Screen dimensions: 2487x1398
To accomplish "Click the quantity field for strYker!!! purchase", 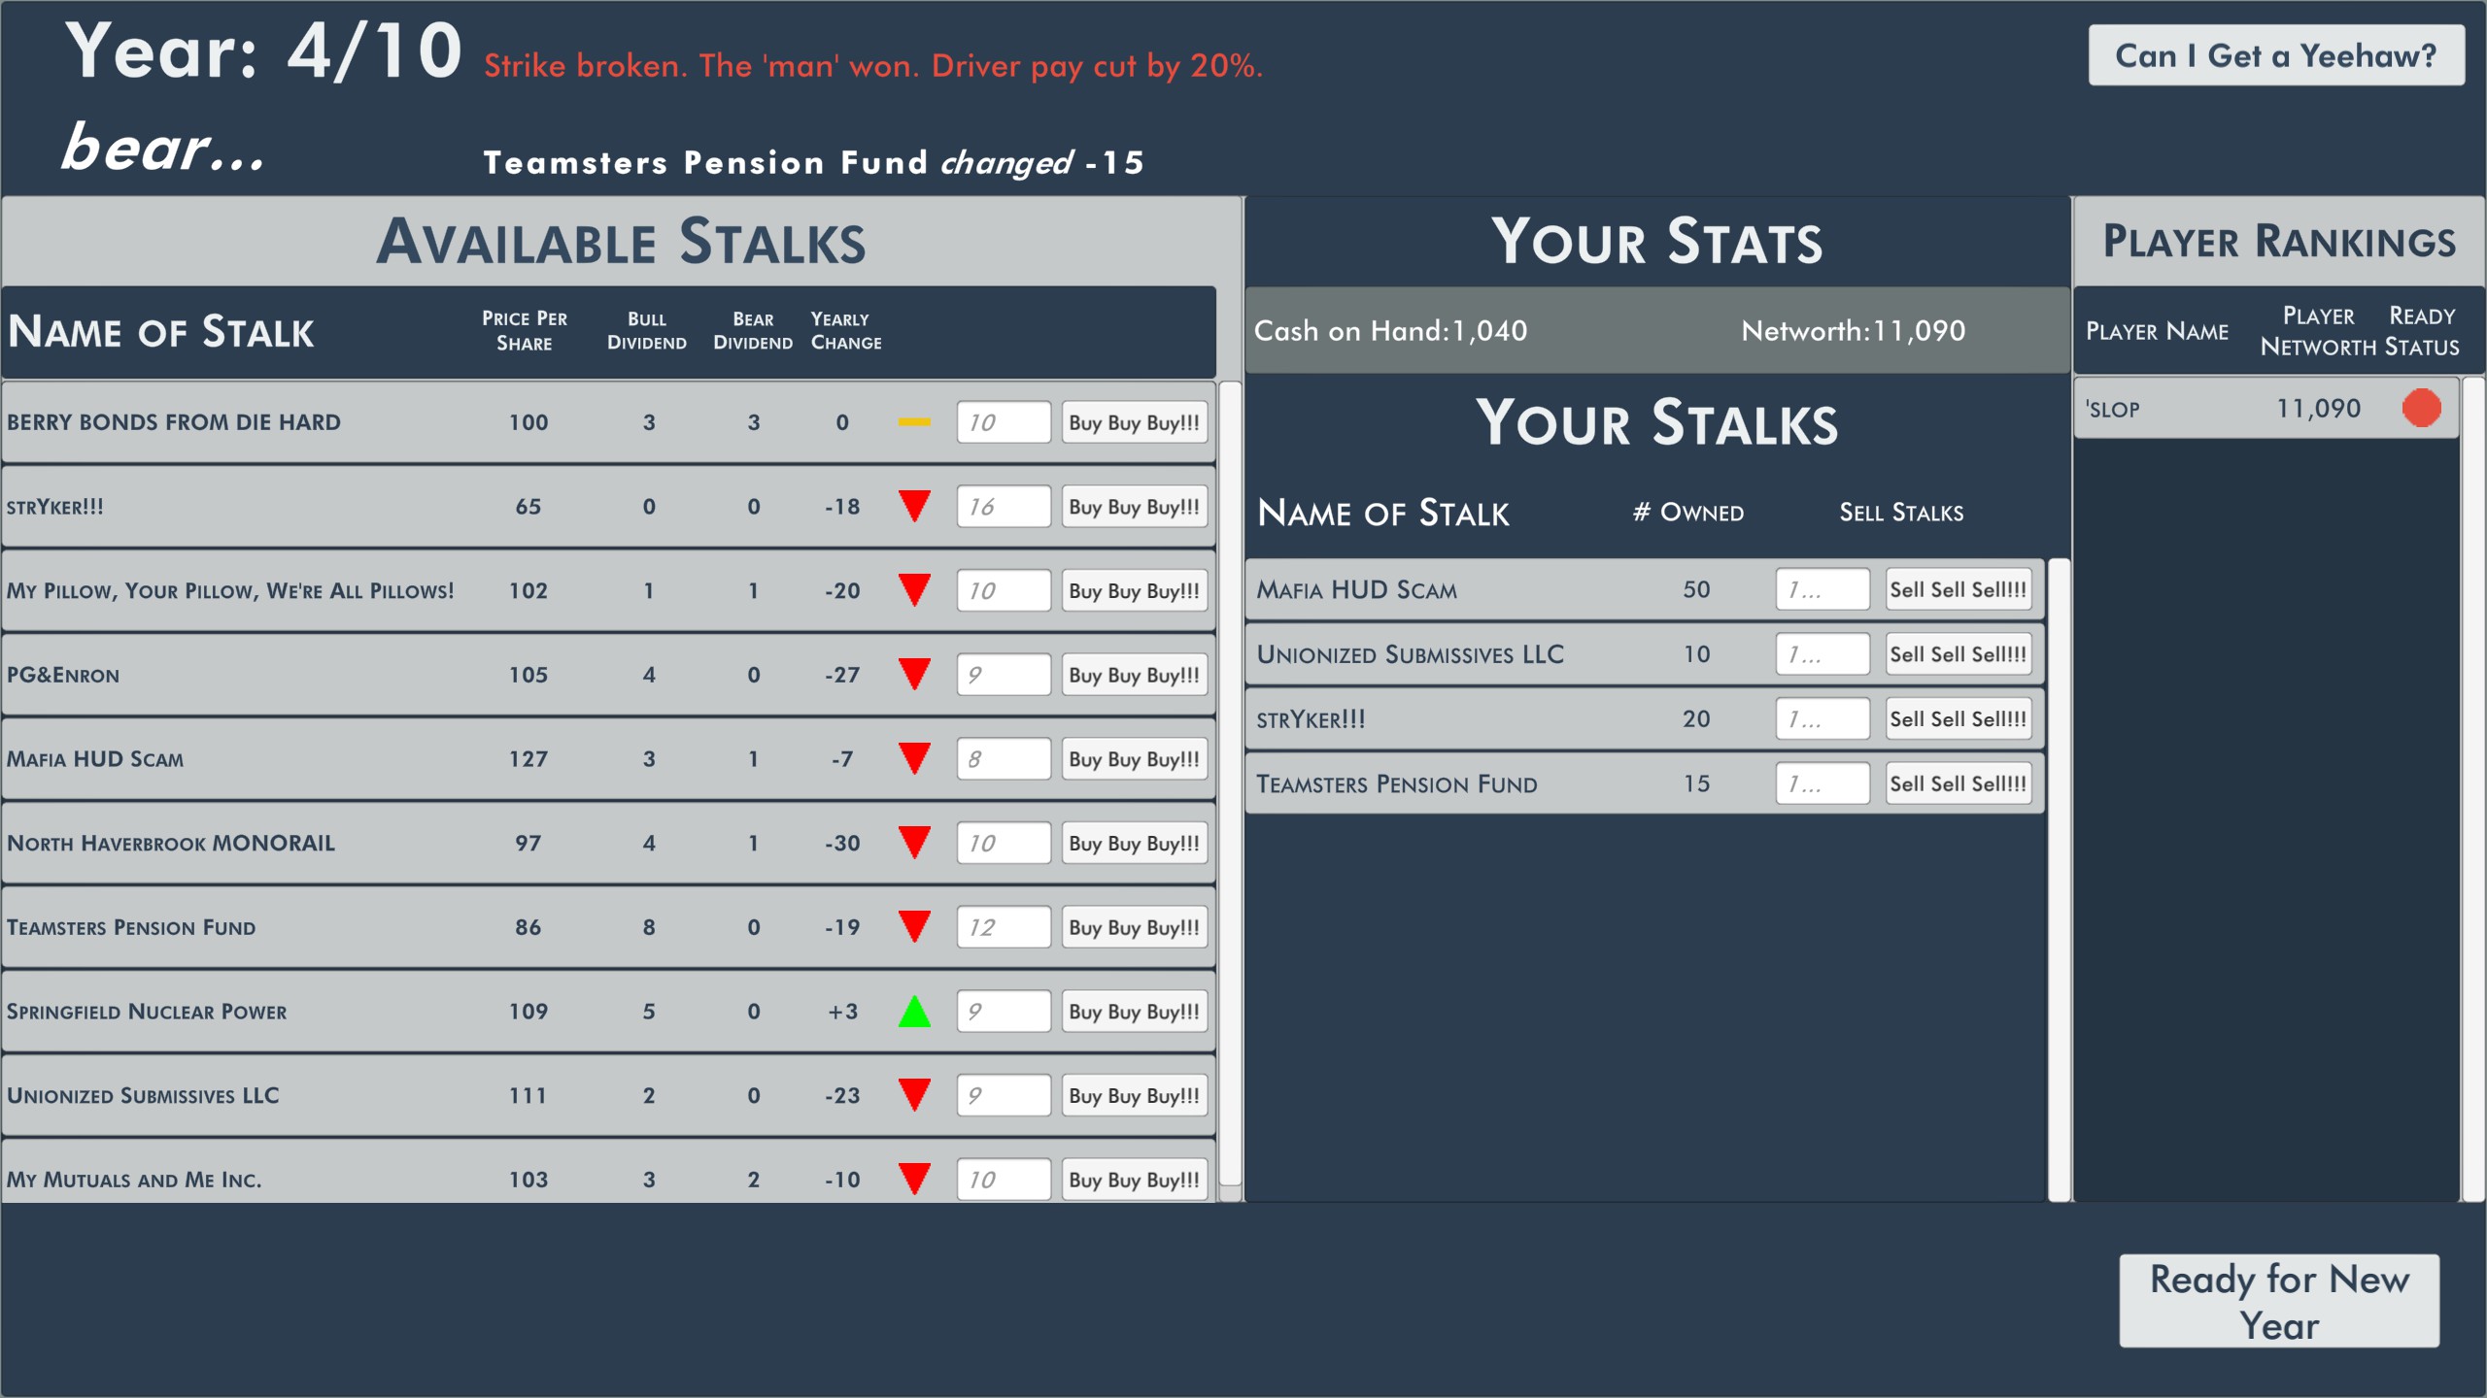I will (x=1003, y=507).
